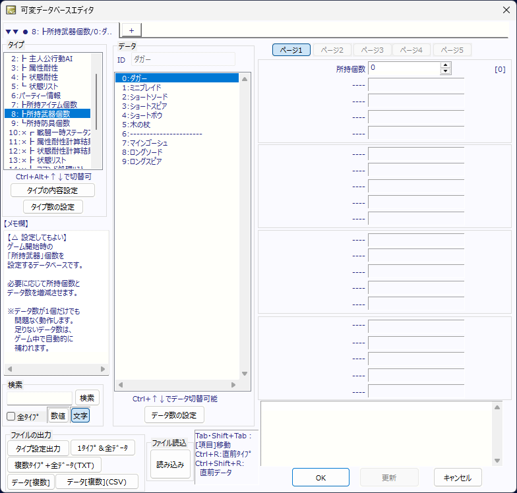Click the app icon in title bar
Screen dimensions: 517x493
tap(11, 10)
